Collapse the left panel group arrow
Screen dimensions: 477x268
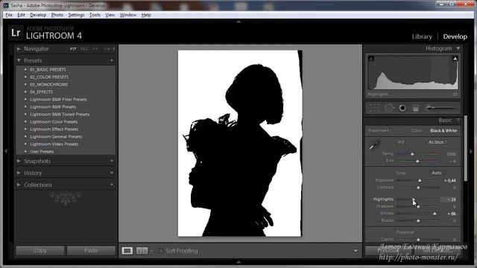point(6,151)
